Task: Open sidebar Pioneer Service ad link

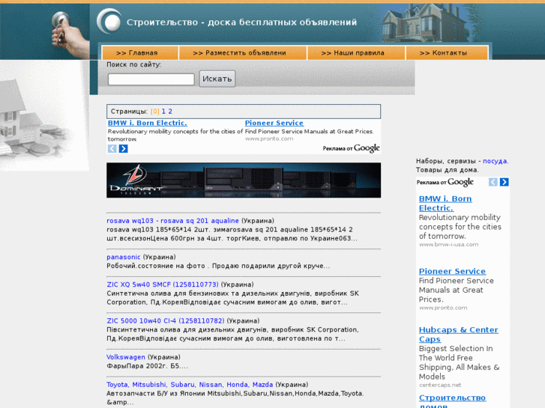Action: tap(452, 271)
